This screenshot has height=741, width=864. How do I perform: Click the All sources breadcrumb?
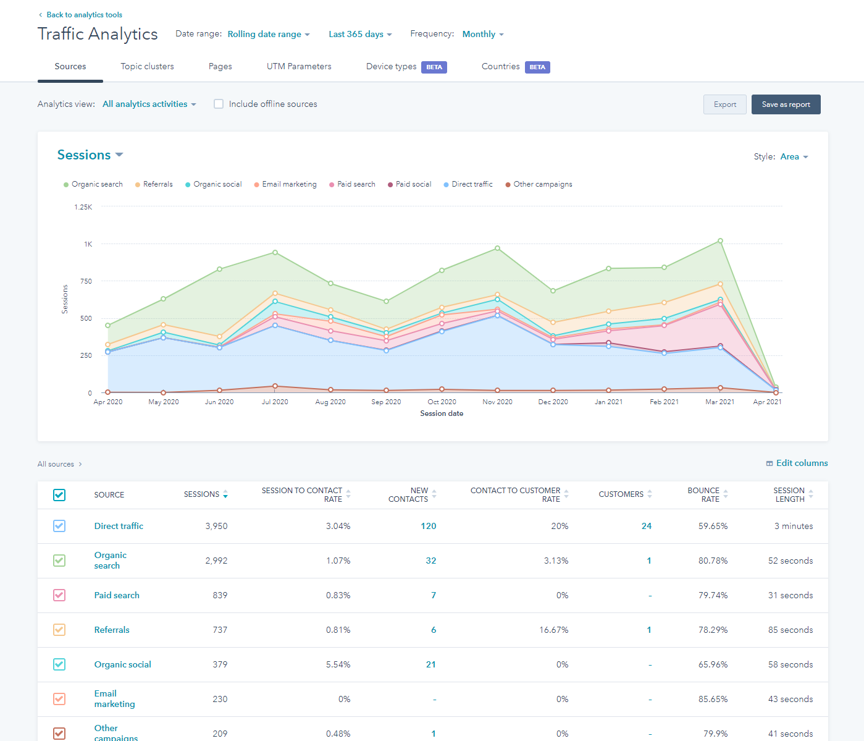point(55,464)
